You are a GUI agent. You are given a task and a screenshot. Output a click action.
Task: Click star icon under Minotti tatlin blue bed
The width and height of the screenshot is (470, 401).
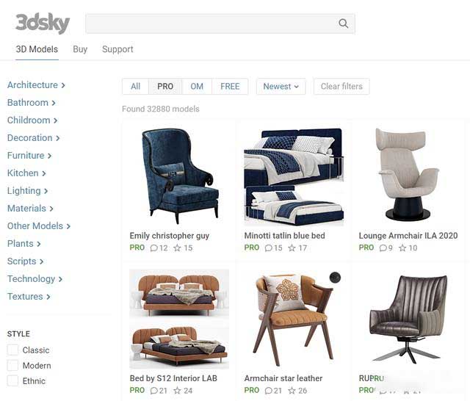(x=292, y=248)
